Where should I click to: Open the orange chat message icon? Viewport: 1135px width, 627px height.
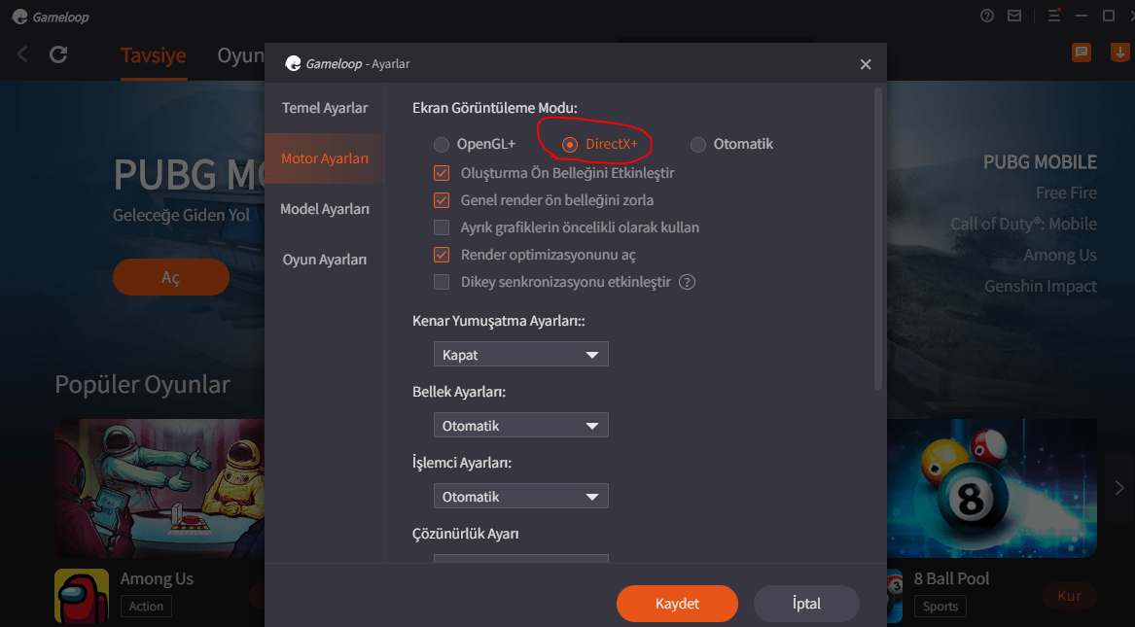(x=1082, y=52)
